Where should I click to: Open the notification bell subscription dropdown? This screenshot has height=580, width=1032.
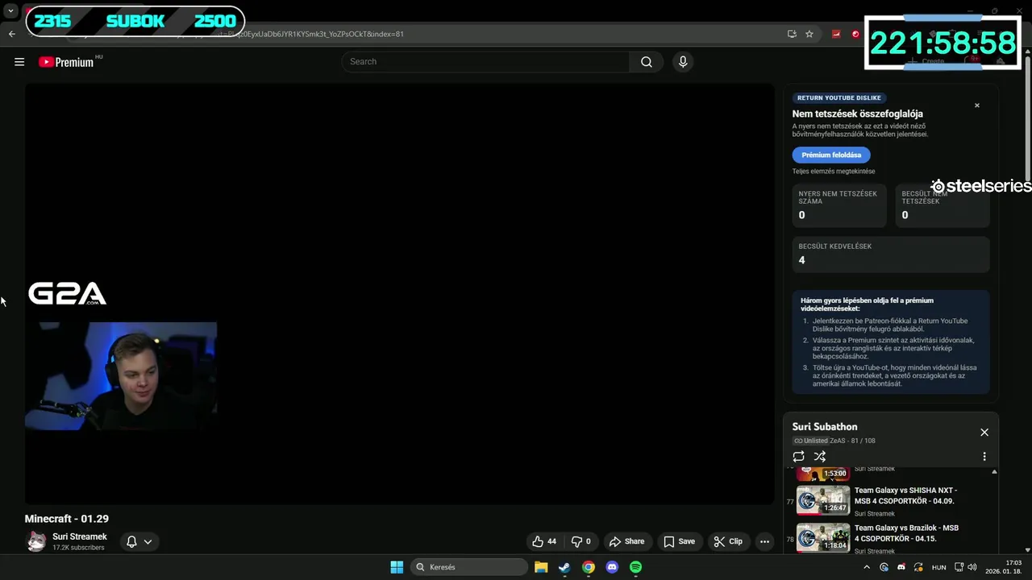[139, 541]
